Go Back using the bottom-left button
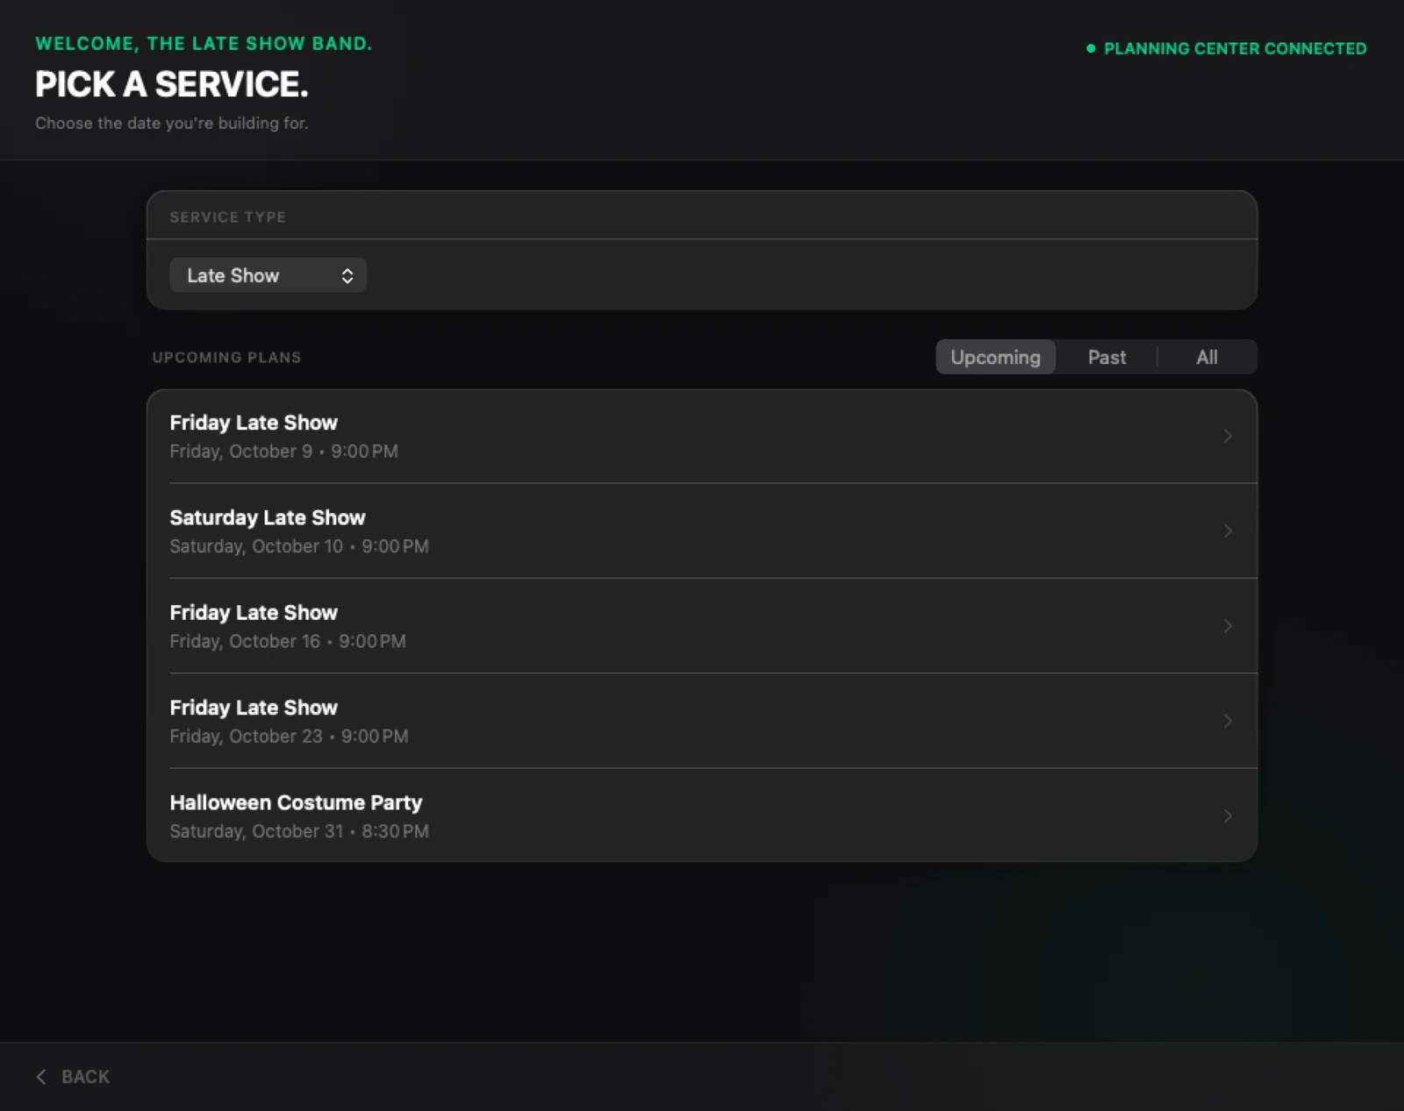The width and height of the screenshot is (1404, 1111). (x=73, y=1077)
